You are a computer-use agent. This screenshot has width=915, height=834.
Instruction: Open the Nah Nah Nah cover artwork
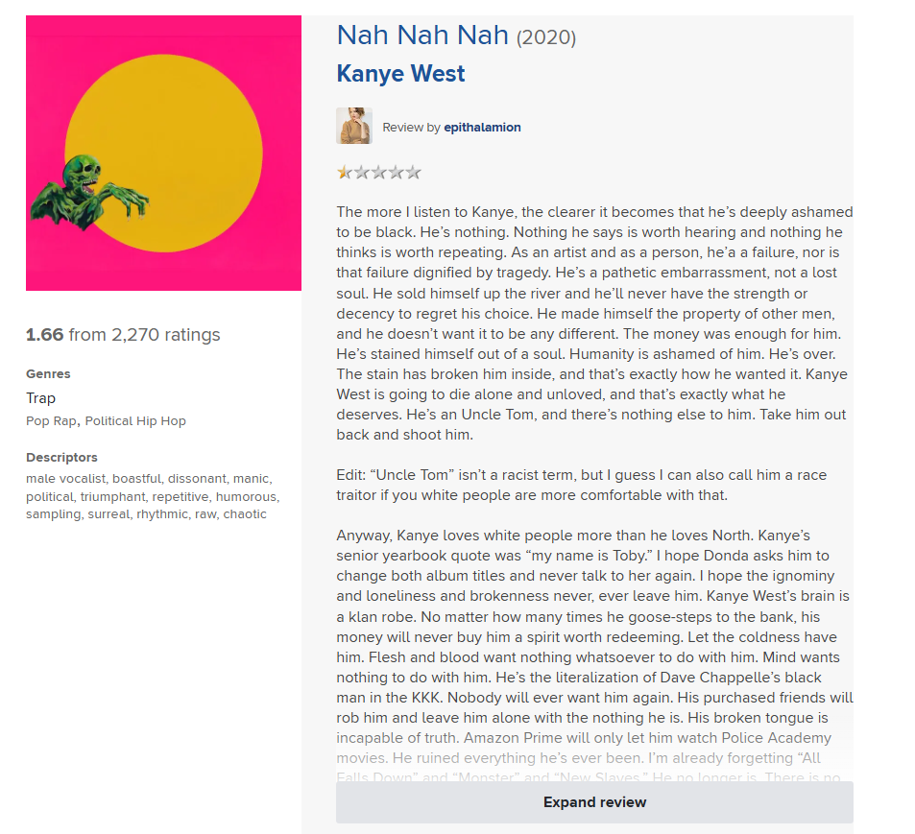pos(163,153)
